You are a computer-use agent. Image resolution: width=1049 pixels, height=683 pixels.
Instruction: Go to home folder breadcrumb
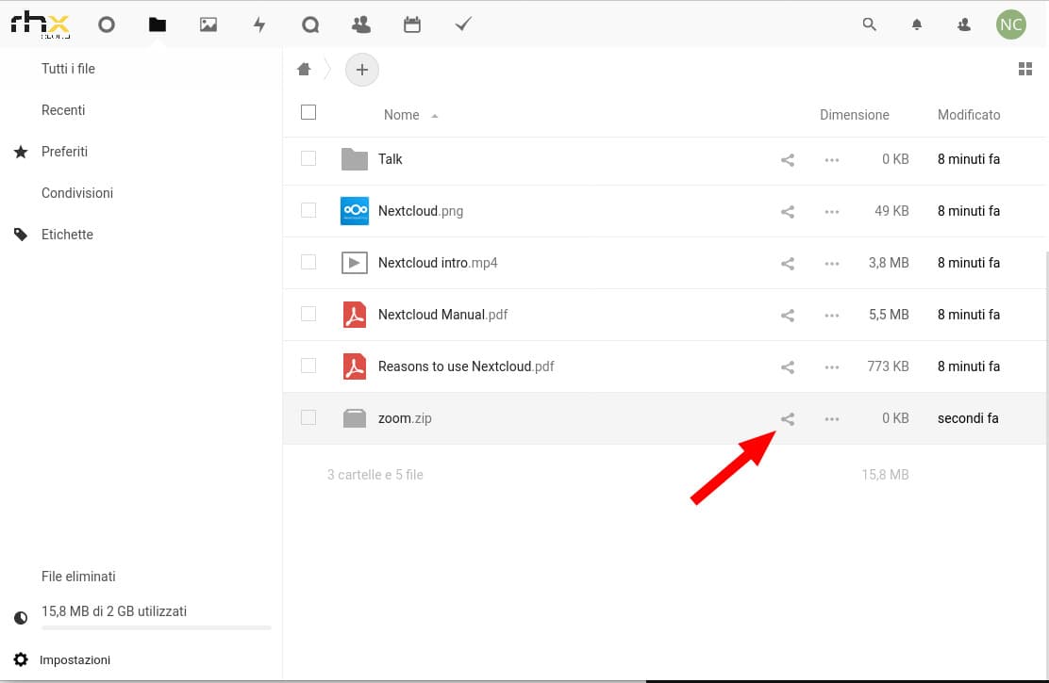[x=304, y=69]
